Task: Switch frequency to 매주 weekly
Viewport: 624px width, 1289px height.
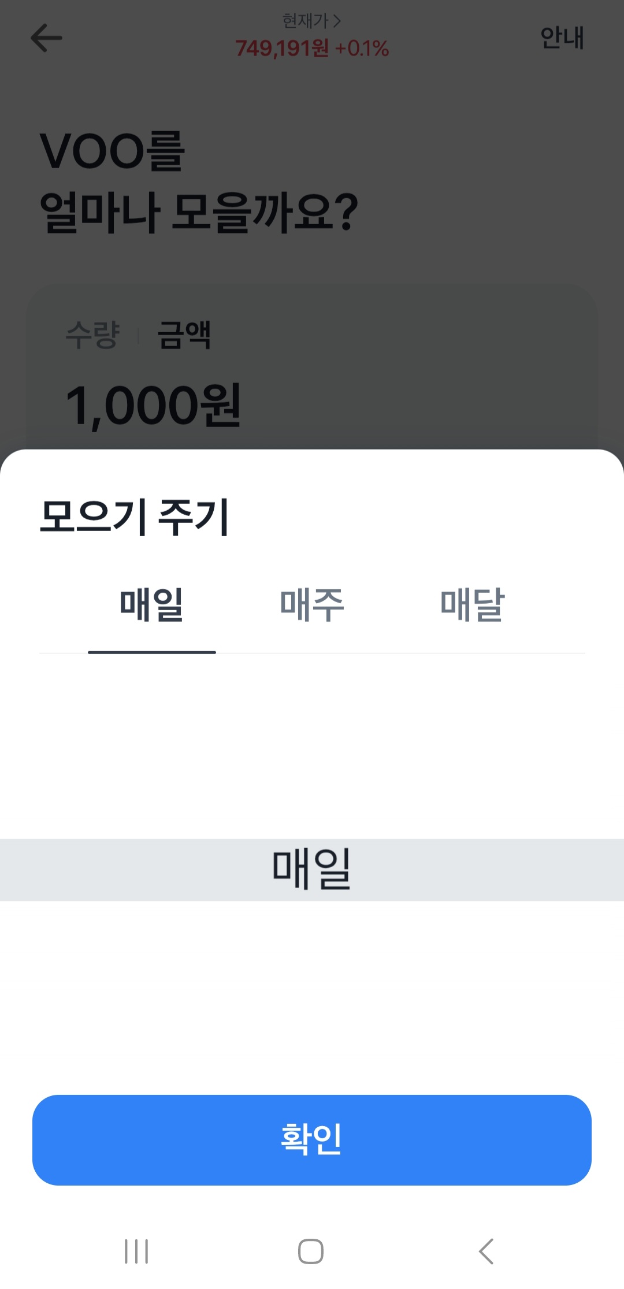Action: click(x=312, y=604)
